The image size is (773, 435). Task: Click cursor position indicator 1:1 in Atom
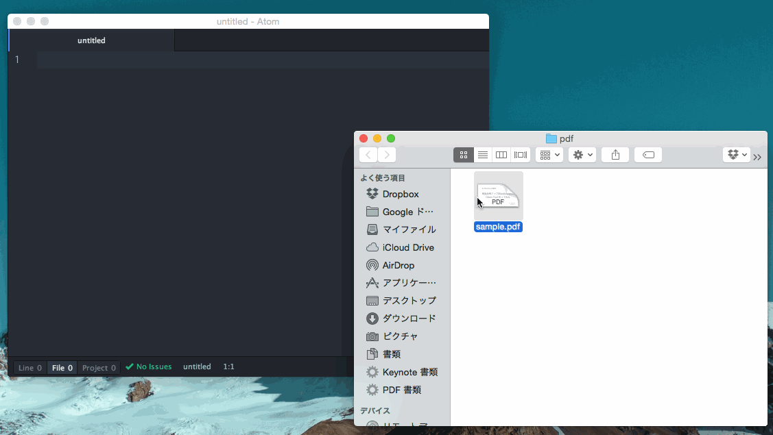click(x=228, y=366)
